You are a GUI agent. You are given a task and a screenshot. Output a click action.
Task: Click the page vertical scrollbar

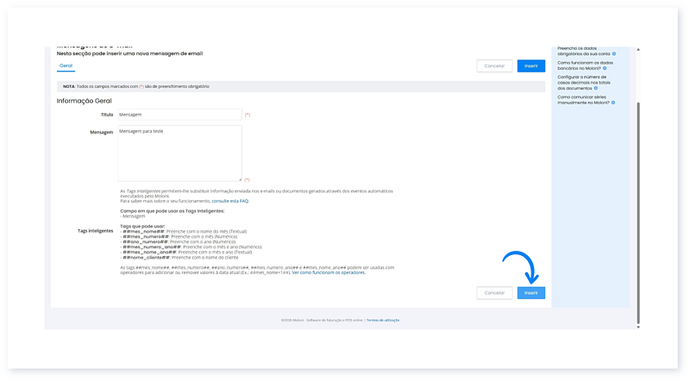pyautogui.click(x=638, y=207)
